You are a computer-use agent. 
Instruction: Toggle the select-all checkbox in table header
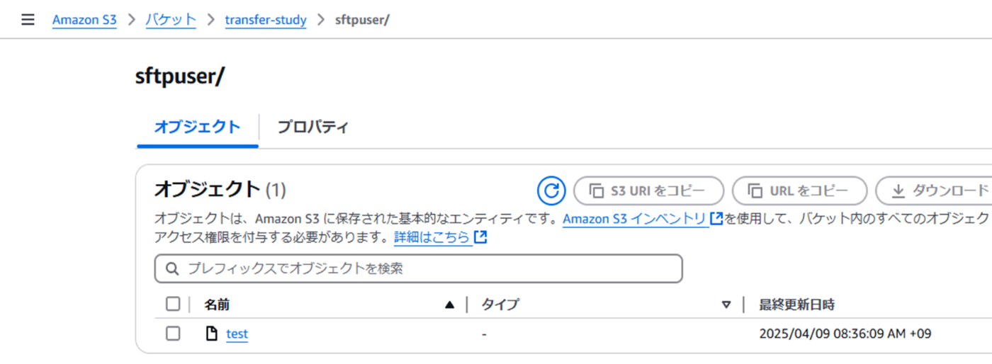173,305
